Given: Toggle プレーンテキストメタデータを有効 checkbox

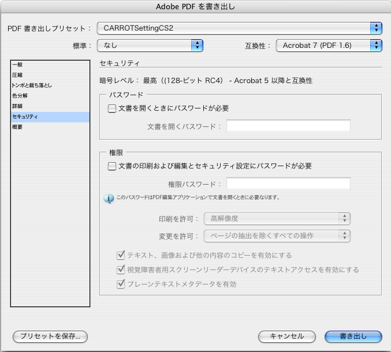Looking at the screenshot, I should (x=121, y=284).
